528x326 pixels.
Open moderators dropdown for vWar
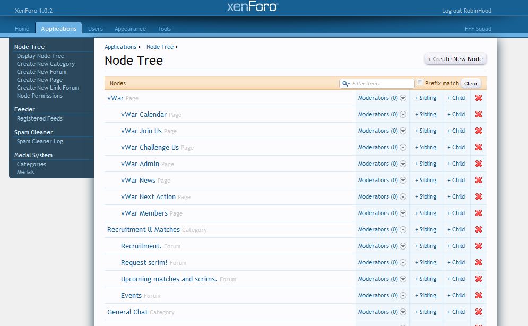pyautogui.click(x=403, y=98)
